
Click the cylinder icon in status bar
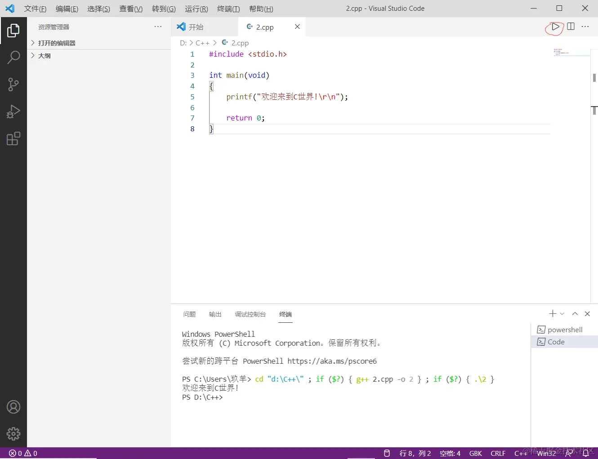pyautogui.click(x=387, y=453)
